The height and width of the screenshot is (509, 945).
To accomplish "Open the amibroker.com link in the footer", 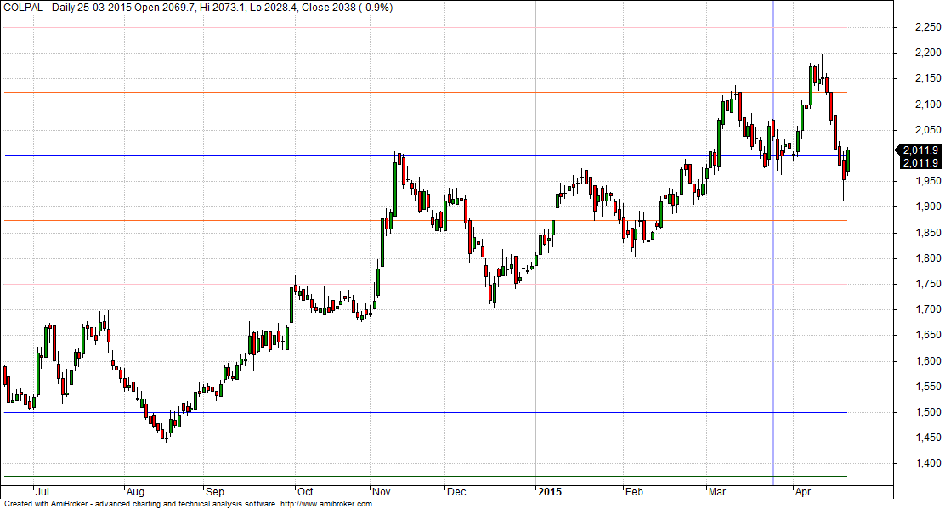I will 326,504.
